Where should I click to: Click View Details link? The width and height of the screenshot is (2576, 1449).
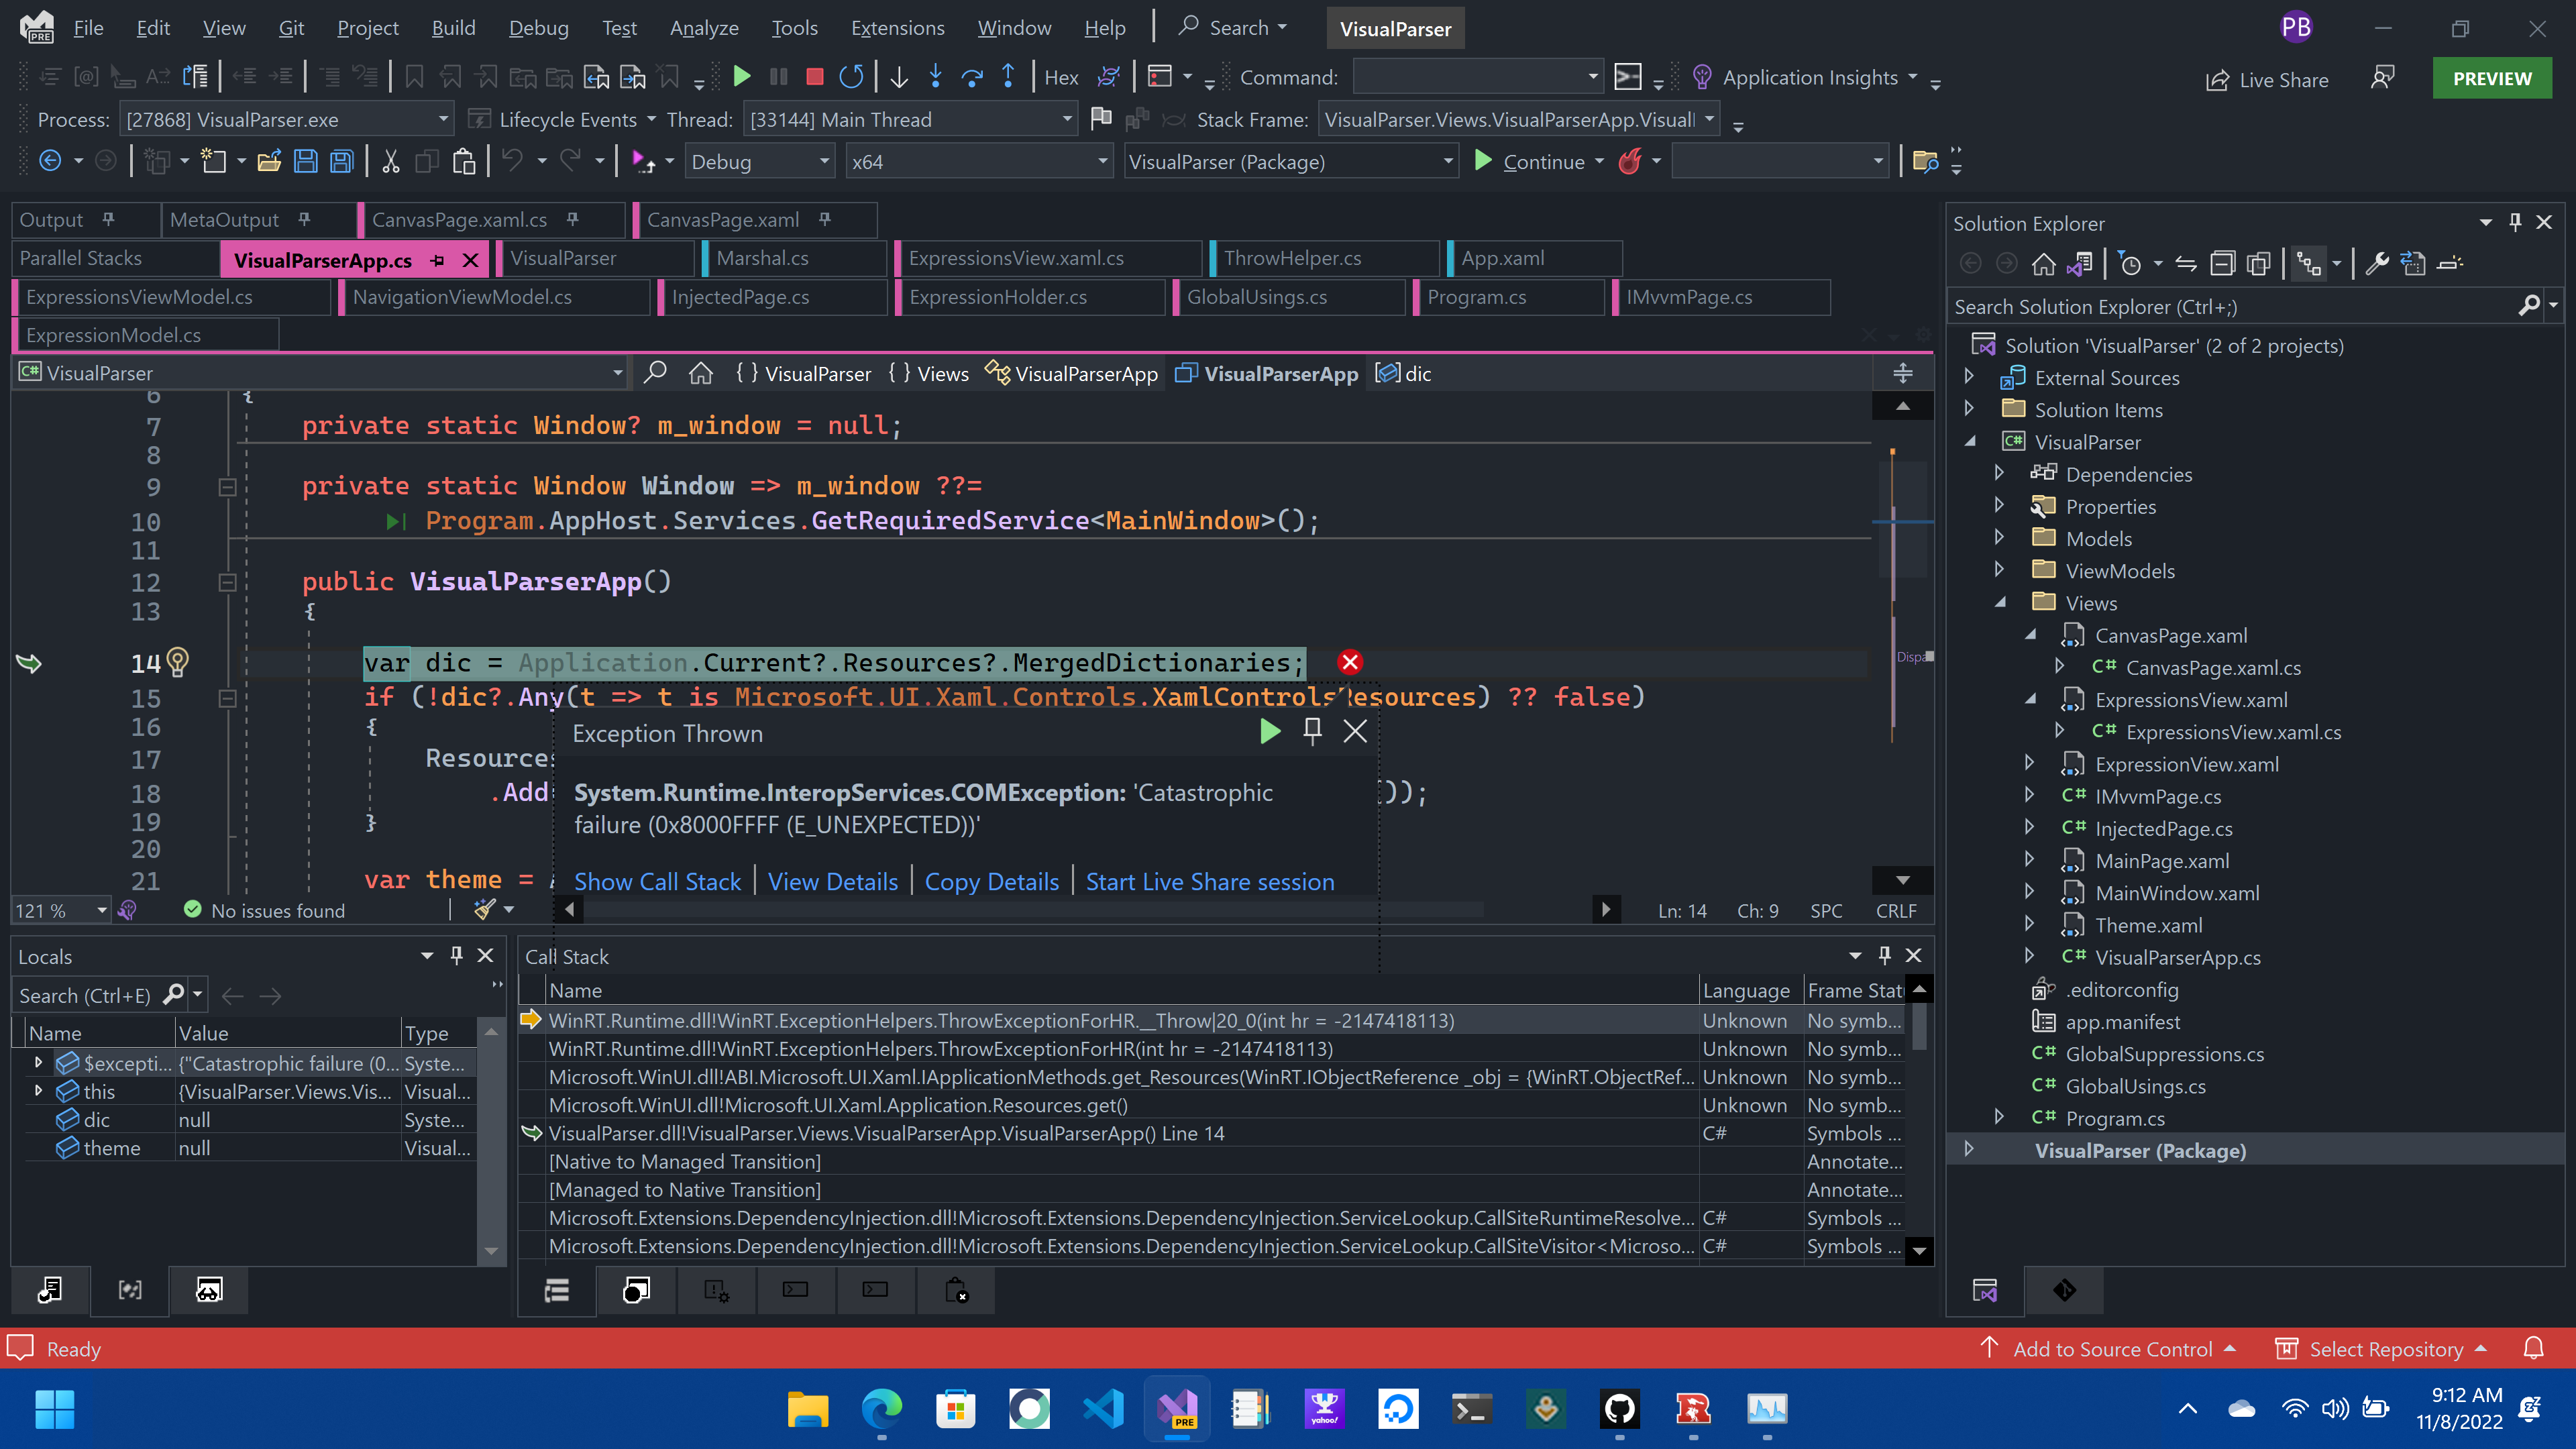point(833,881)
